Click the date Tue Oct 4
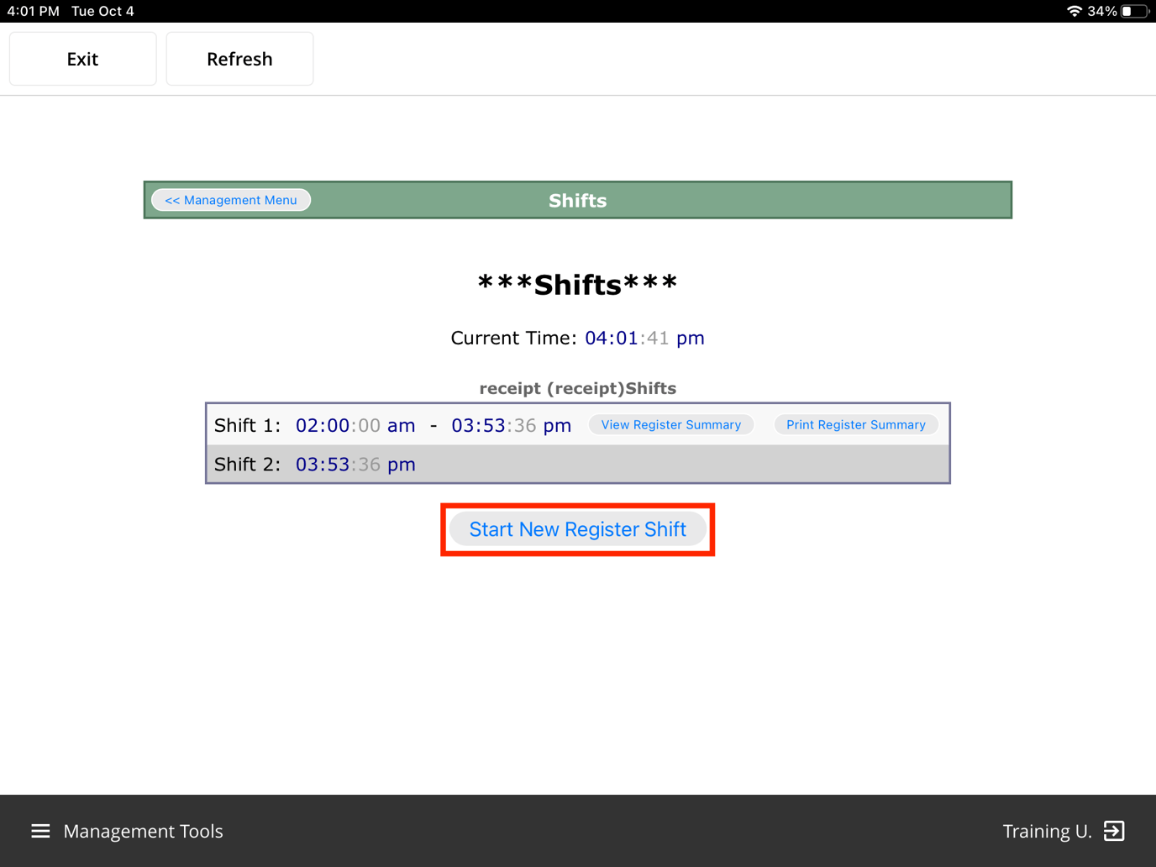The height and width of the screenshot is (867, 1156). point(102,11)
